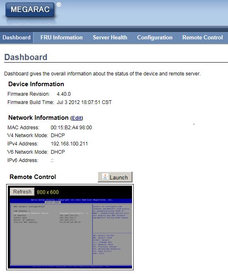This screenshot has width=228, height=276.
Task: Refresh the remote screen preview
Action: click(x=22, y=192)
